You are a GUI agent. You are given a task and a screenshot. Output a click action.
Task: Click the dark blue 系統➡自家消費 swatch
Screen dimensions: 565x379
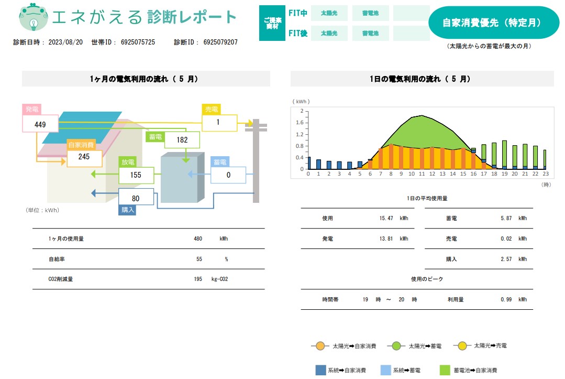(320, 370)
